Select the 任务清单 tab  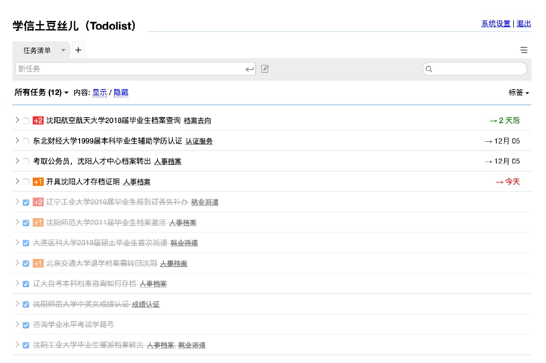click(x=37, y=50)
